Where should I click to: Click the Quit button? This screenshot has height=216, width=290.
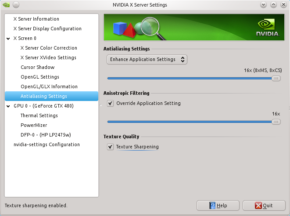pos(264,205)
